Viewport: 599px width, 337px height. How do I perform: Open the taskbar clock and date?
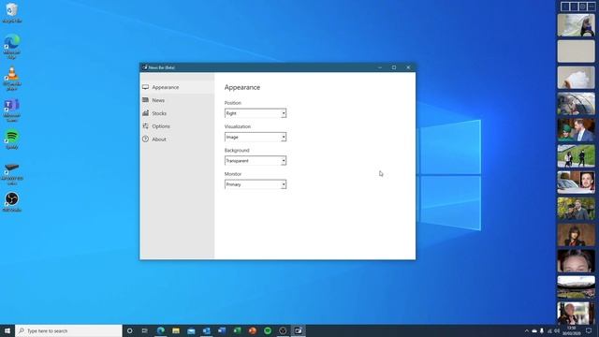click(x=572, y=330)
